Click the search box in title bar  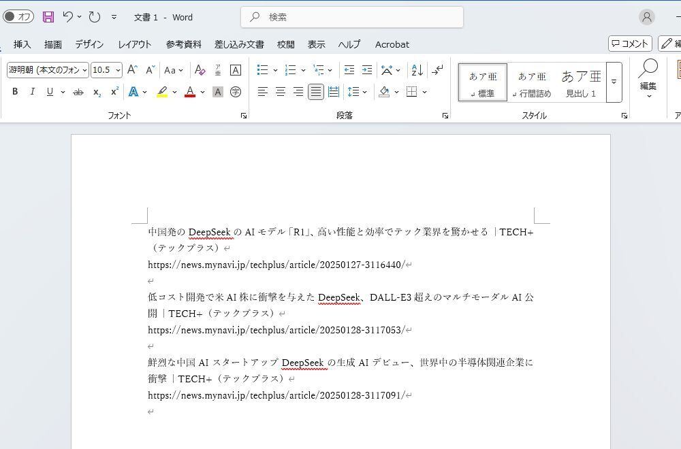[352, 17]
